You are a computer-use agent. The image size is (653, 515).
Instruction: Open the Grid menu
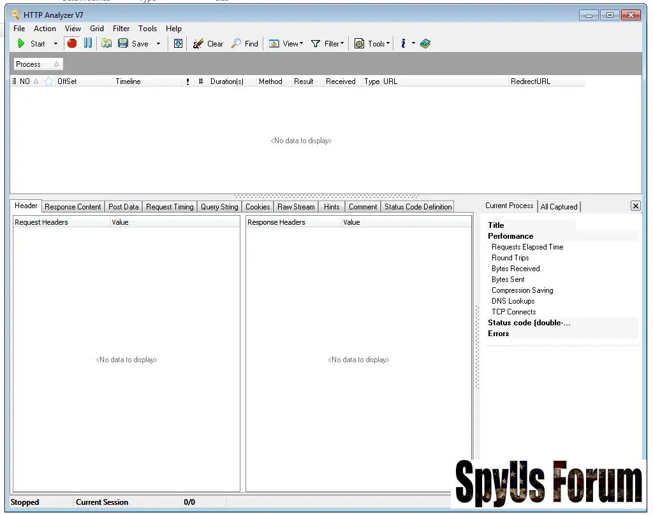tap(97, 29)
